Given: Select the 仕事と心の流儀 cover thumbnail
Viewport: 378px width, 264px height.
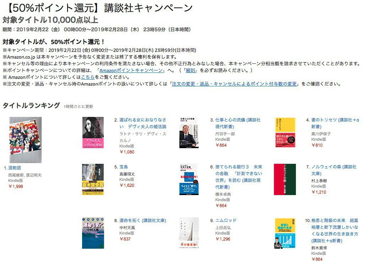Looking at the screenshot, I should coord(189,133).
